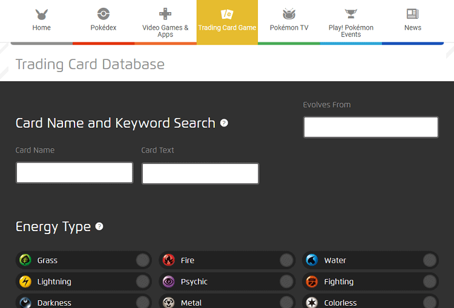Toggle the Fighting energy type filter
The width and height of the screenshot is (454, 308).
tap(430, 281)
